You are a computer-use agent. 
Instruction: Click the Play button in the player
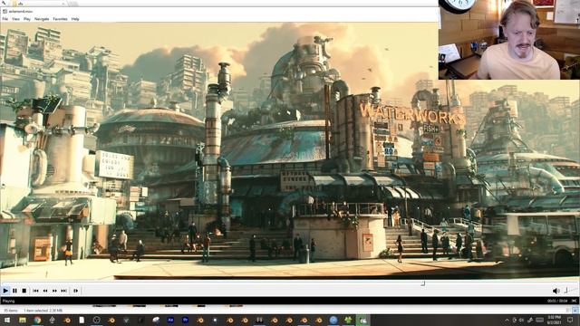[x=5, y=291]
